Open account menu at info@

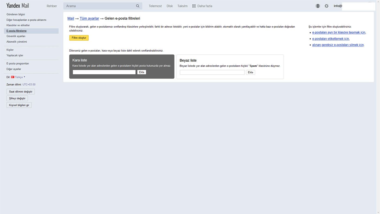coord(338,6)
